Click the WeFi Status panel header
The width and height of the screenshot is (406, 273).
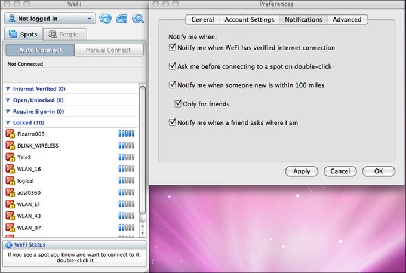(x=74, y=245)
